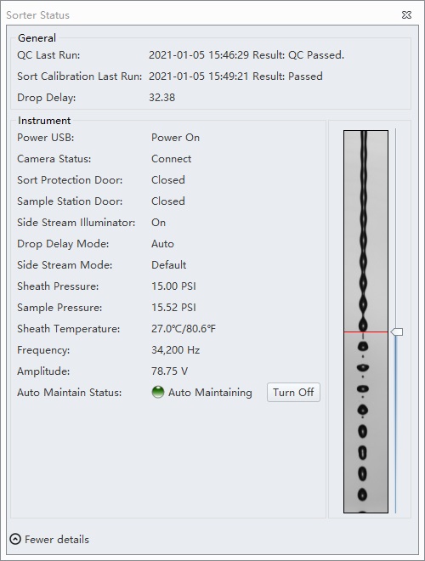The width and height of the screenshot is (425, 561).
Task: Click the droplet stream camera image
Action: (x=366, y=321)
